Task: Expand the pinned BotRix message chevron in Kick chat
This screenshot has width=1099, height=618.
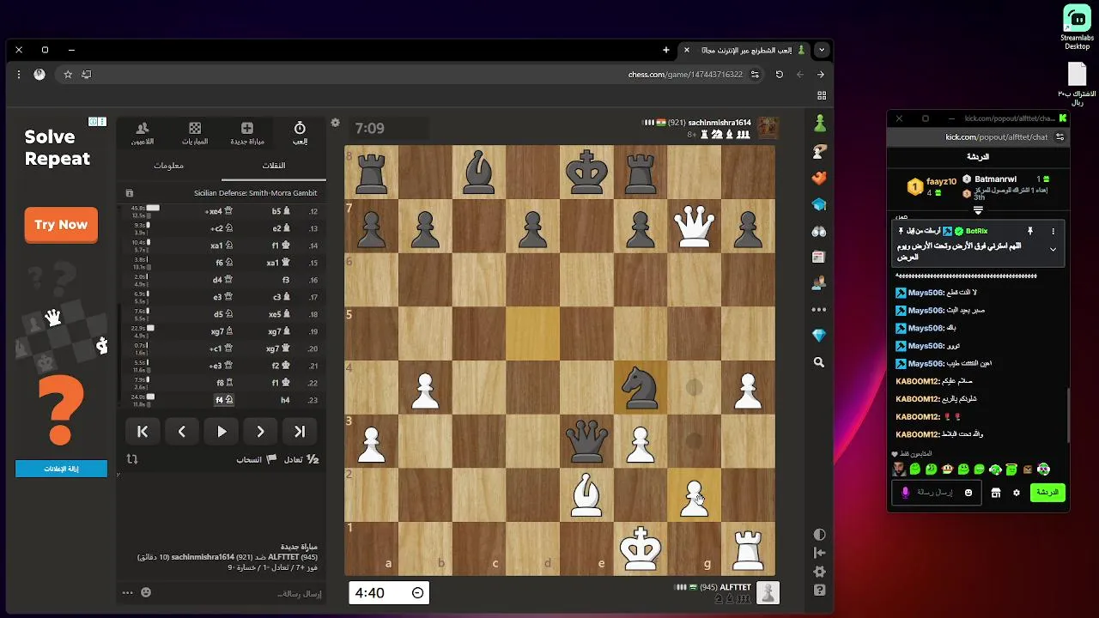Action: (1053, 249)
